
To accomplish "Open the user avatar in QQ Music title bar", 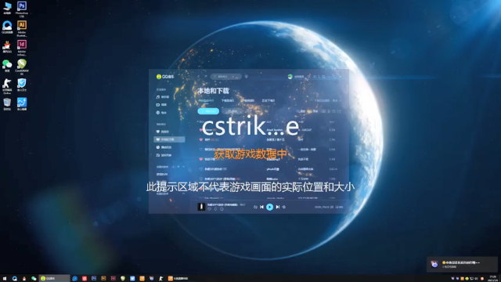I will [x=290, y=77].
